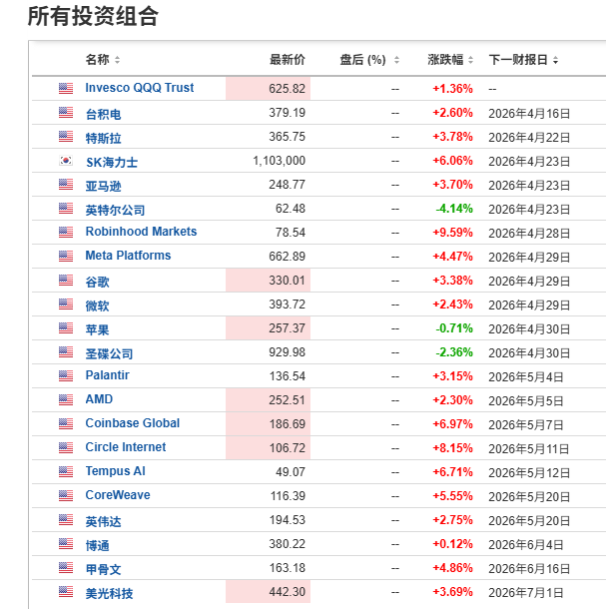The width and height of the screenshot is (606, 609).
Task: Open the 微软 stock link
Action: point(98,306)
